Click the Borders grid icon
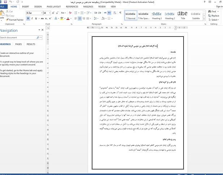The height and width of the screenshot is (175, 223). pos(109,18)
